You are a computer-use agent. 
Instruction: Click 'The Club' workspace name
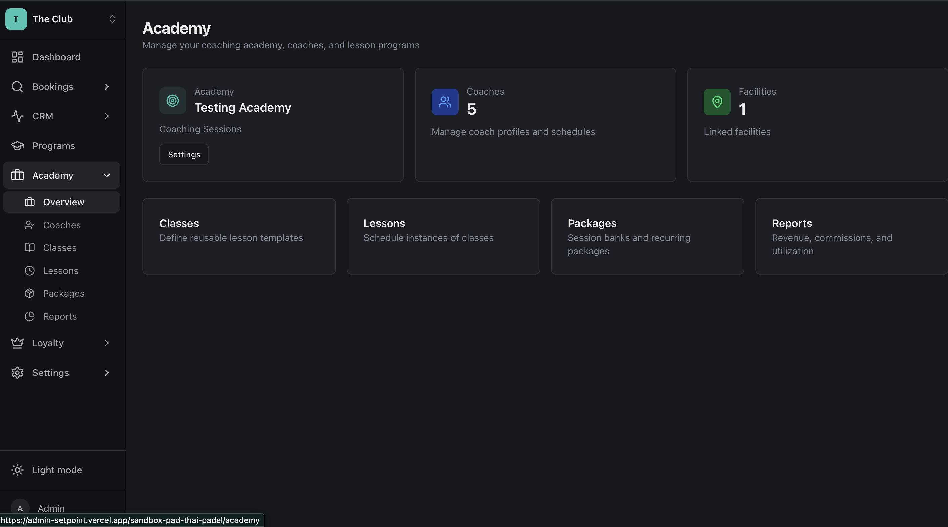point(52,19)
